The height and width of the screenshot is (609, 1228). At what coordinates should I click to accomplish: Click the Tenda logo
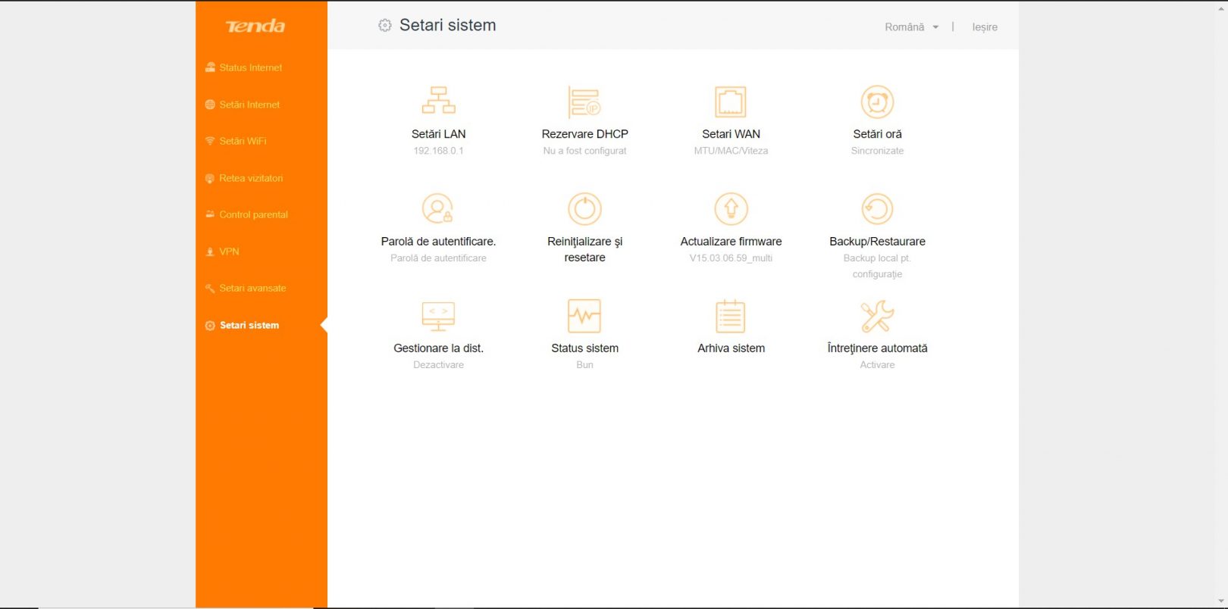[x=255, y=27]
